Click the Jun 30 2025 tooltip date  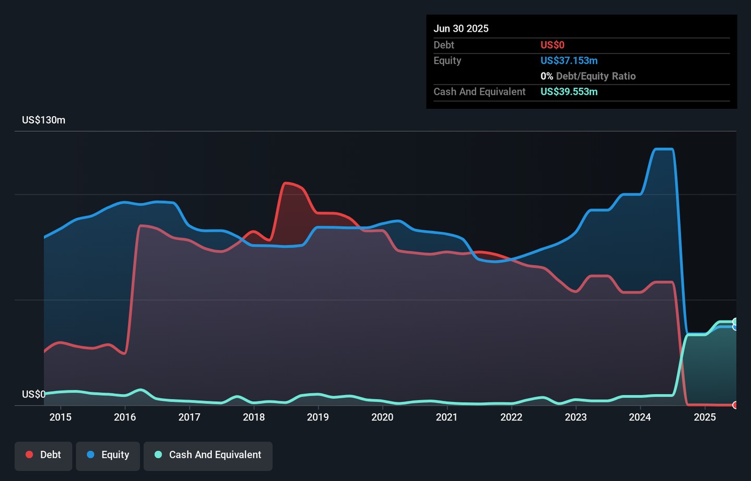point(461,29)
